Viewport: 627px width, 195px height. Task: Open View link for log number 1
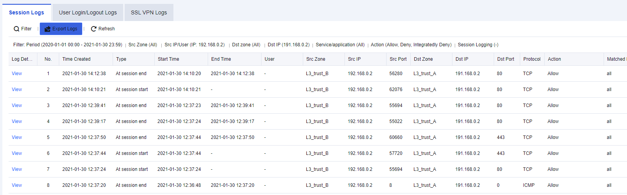click(x=17, y=74)
